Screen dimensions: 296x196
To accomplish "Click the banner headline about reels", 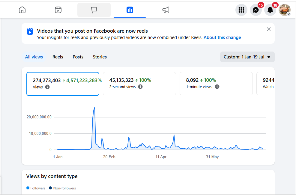I will [92, 31].
